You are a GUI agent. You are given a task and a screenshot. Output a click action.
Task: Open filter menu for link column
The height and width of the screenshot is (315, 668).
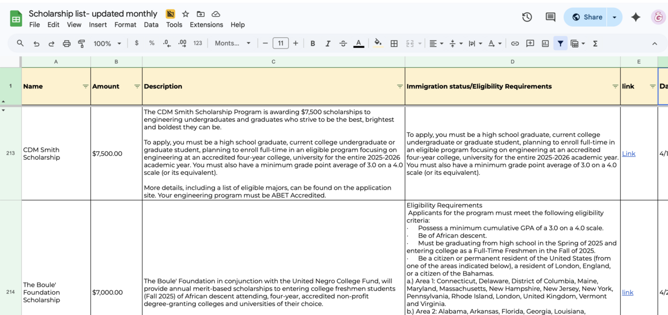[652, 86]
